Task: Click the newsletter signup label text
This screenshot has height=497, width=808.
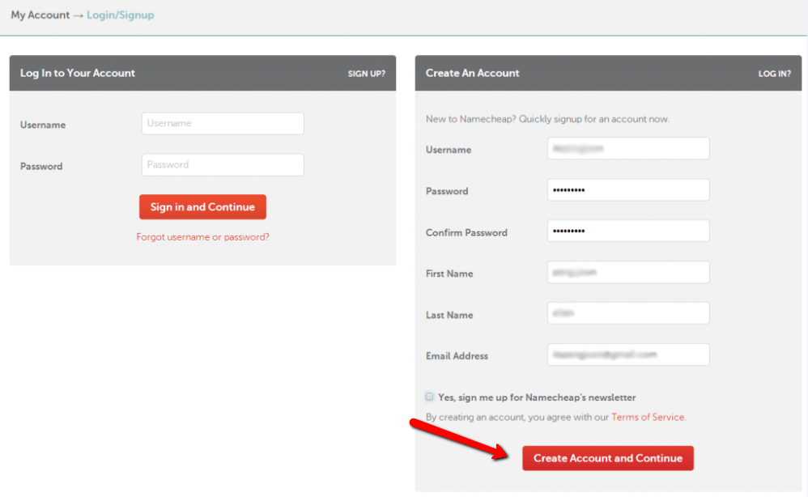Action: click(537, 397)
